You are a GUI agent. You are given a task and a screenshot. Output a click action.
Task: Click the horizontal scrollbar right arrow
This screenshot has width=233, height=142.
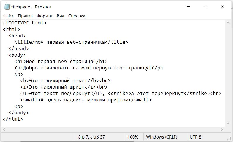(x=222, y=129)
